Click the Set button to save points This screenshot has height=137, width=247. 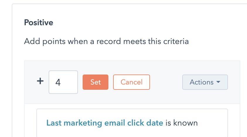(96, 82)
